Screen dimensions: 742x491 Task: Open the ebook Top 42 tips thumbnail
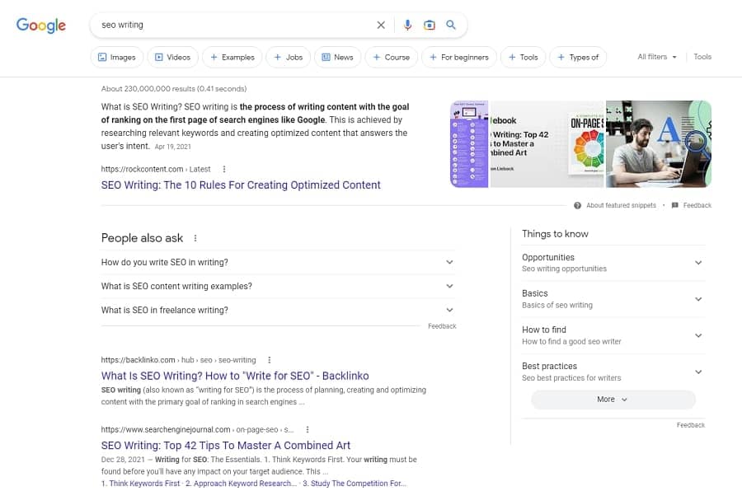(x=547, y=144)
